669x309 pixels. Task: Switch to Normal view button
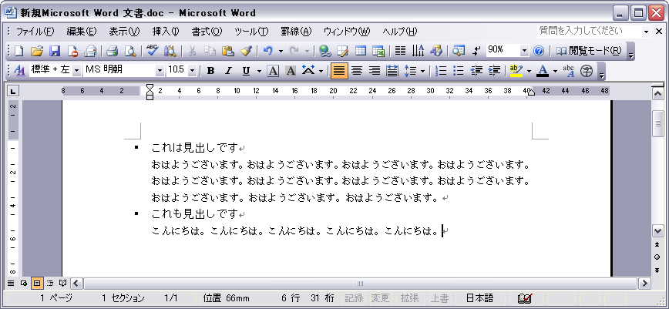tap(12, 283)
